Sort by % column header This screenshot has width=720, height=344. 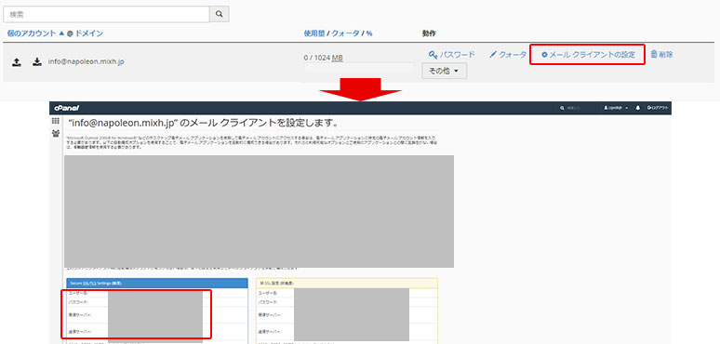point(368,33)
